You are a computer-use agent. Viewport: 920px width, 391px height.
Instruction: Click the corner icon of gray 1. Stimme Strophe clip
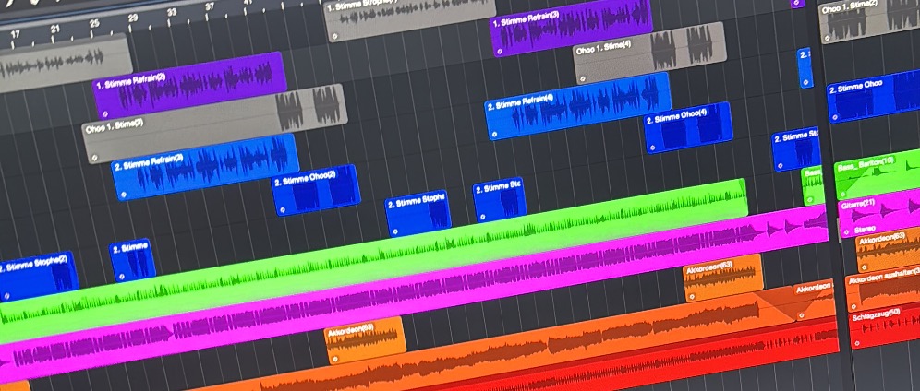click(x=333, y=36)
